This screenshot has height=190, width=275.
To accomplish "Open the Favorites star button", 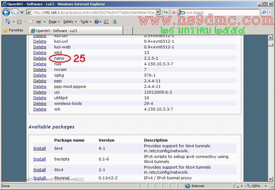I will click(13, 30).
